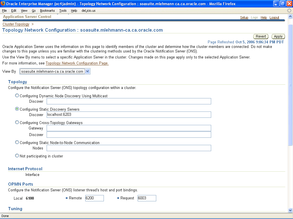The height and width of the screenshot is (219, 293).
Task: Click the scrollbar down arrow
Action: (x=290, y=210)
